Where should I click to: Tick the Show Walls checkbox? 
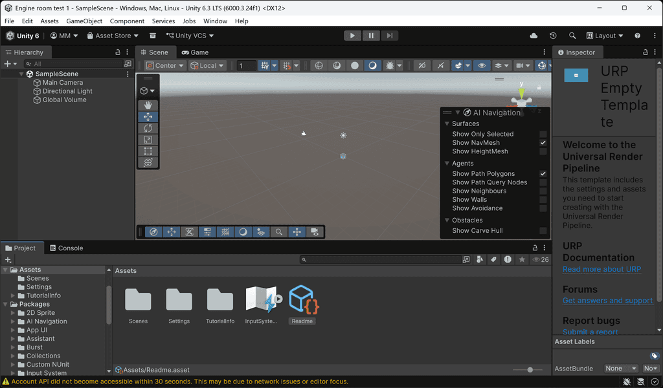pos(543,200)
